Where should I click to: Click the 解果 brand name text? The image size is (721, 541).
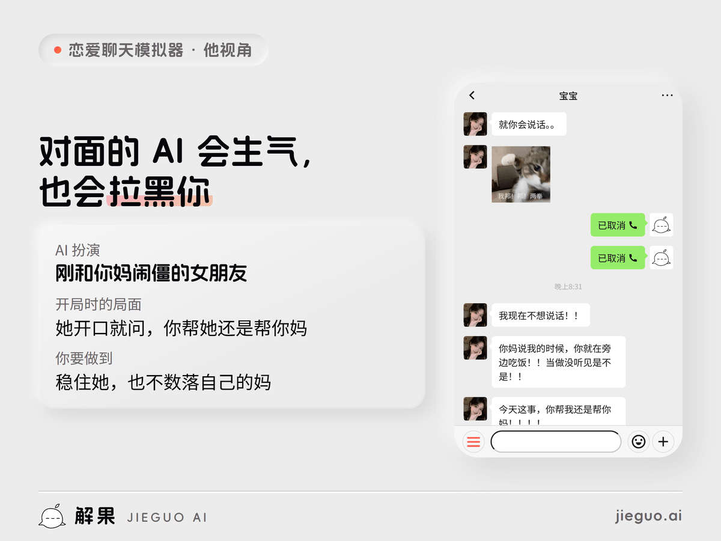95,516
